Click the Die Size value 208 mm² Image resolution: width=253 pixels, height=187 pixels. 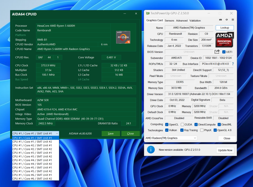click(x=206, y=39)
